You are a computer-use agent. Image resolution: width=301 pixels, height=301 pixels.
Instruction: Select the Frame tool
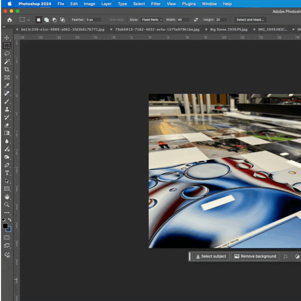[7, 77]
